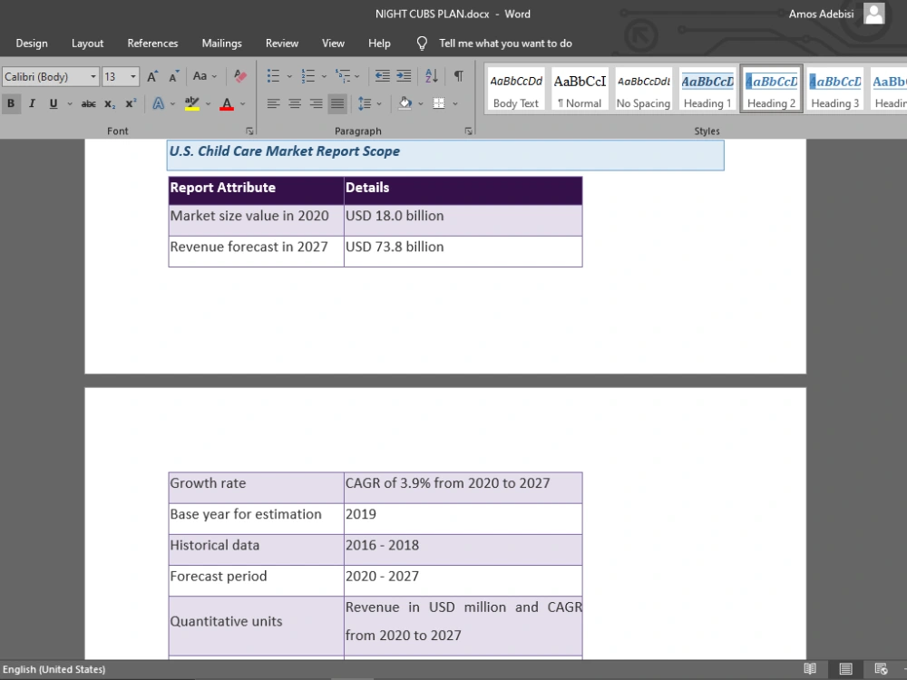
Task: Apply the Body Text style
Action: [516, 89]
